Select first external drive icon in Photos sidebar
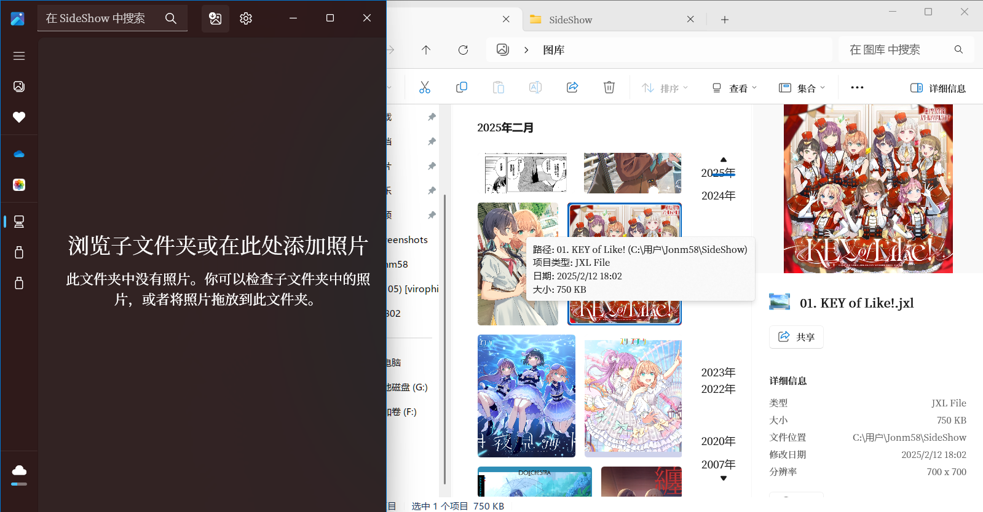Image resolution: width=983 pixels, height=512 pixels. (x=19, y=252)
